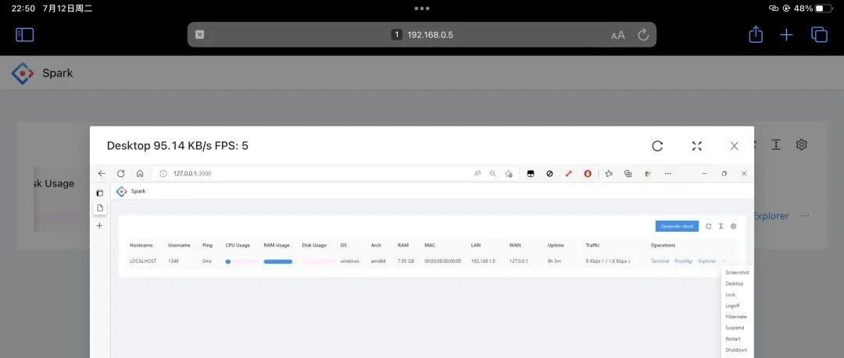Click the CPU Usage progress bar
Screen dimensions: 844x358
pyautogui.click(x=241, y=262)
